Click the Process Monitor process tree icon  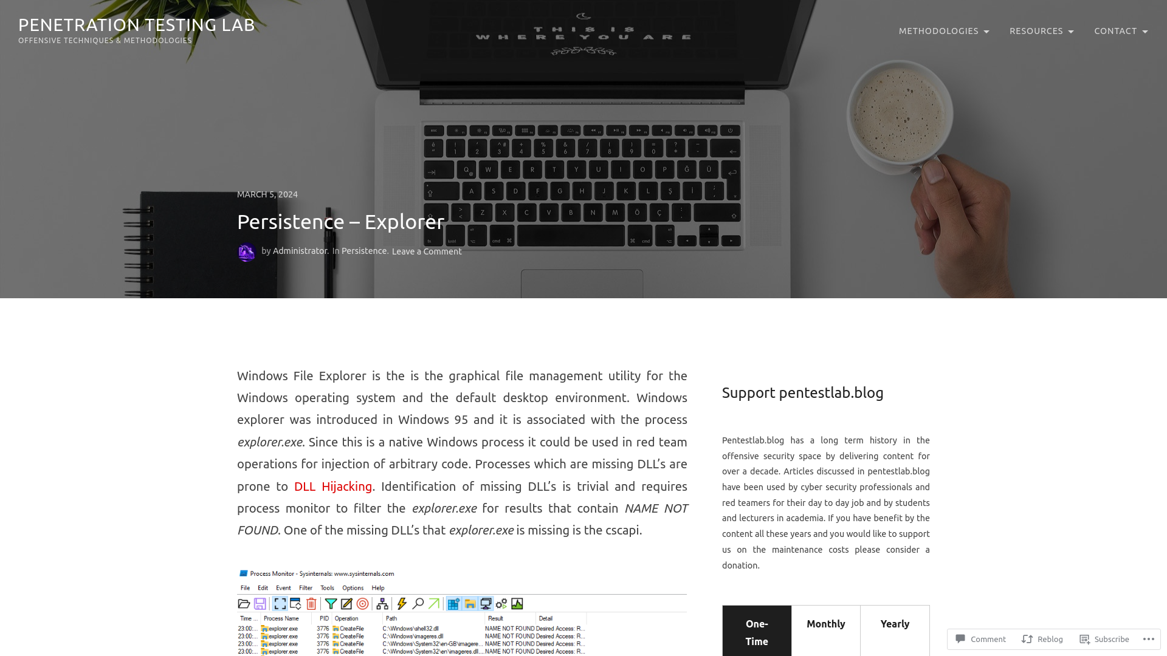point(380,604)
